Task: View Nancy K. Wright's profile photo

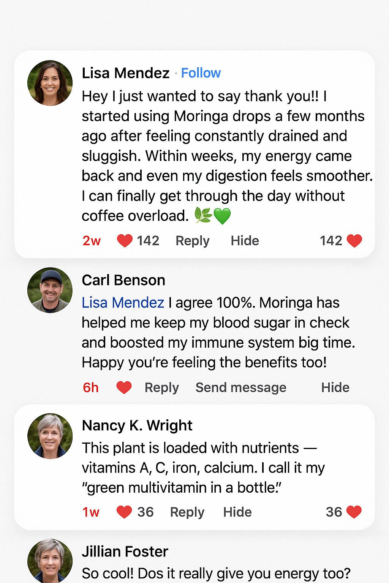Action: pyautogui.click(x=50, y=436)
